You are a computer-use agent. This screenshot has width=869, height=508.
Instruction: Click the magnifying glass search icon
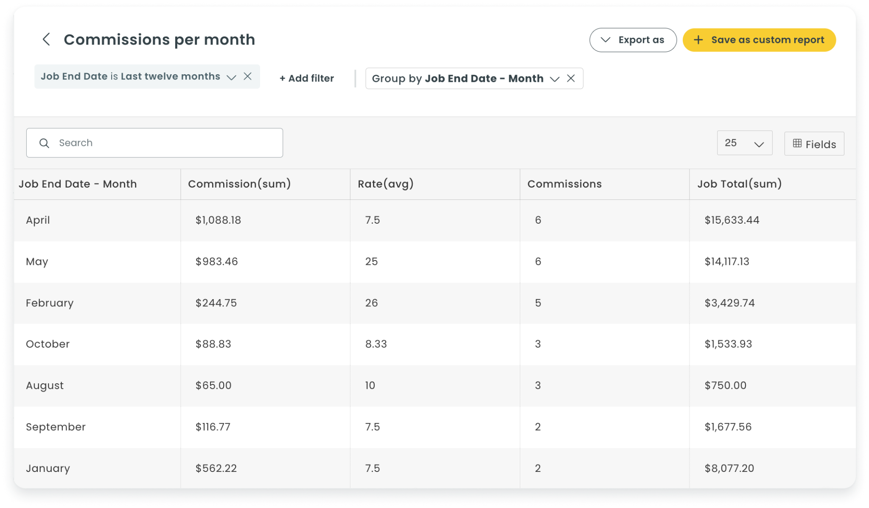pos(44,143)
